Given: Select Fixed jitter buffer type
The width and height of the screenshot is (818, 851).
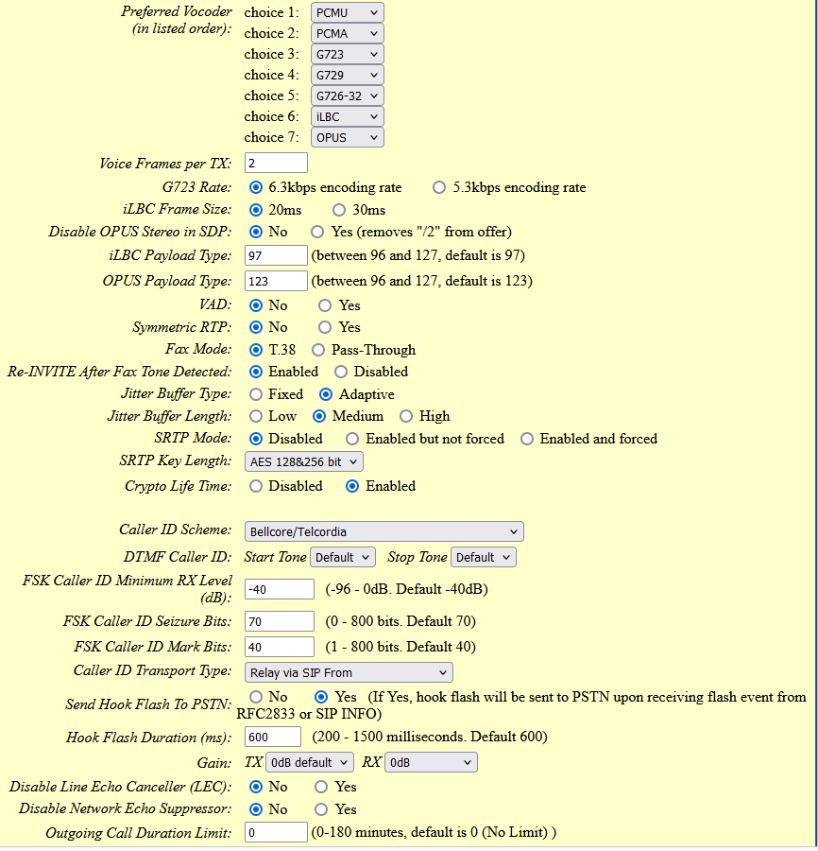Looking at the screenshot, I should [256, 394].
